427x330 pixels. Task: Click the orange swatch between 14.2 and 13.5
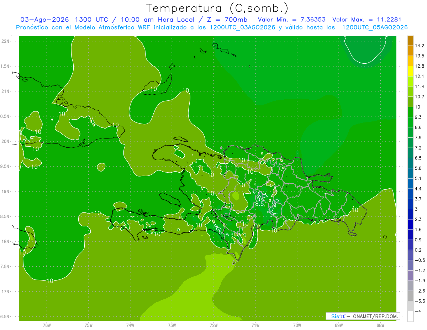click(410, 51)
